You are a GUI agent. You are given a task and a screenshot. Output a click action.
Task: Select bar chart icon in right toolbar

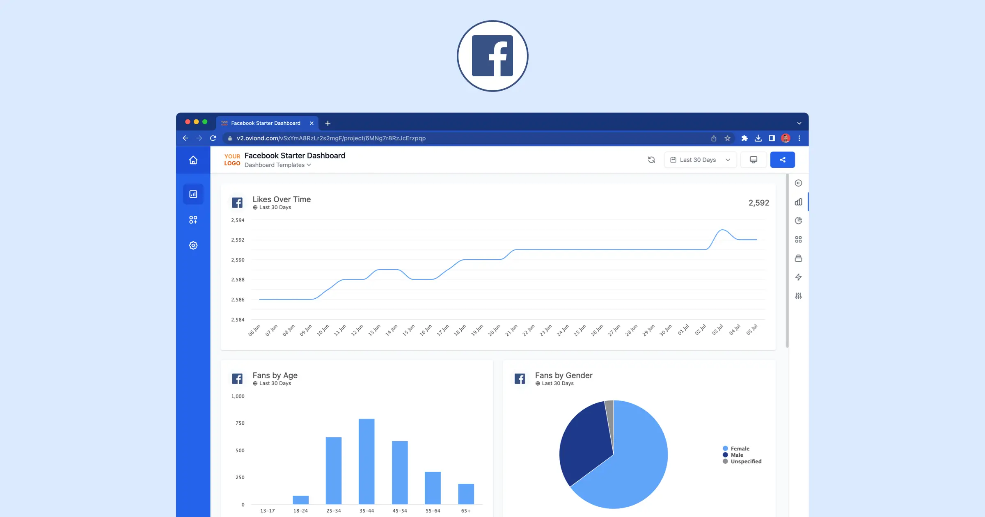click(798, 202)
